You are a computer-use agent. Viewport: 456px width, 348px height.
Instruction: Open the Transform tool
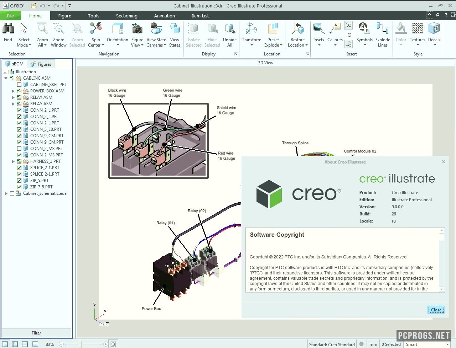point(252,29)
